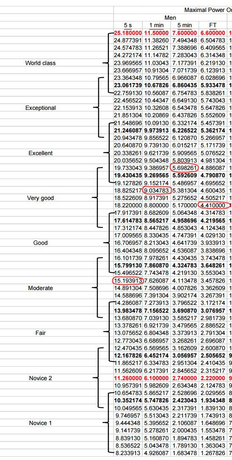Select cell 6.686957

[156, 341]
